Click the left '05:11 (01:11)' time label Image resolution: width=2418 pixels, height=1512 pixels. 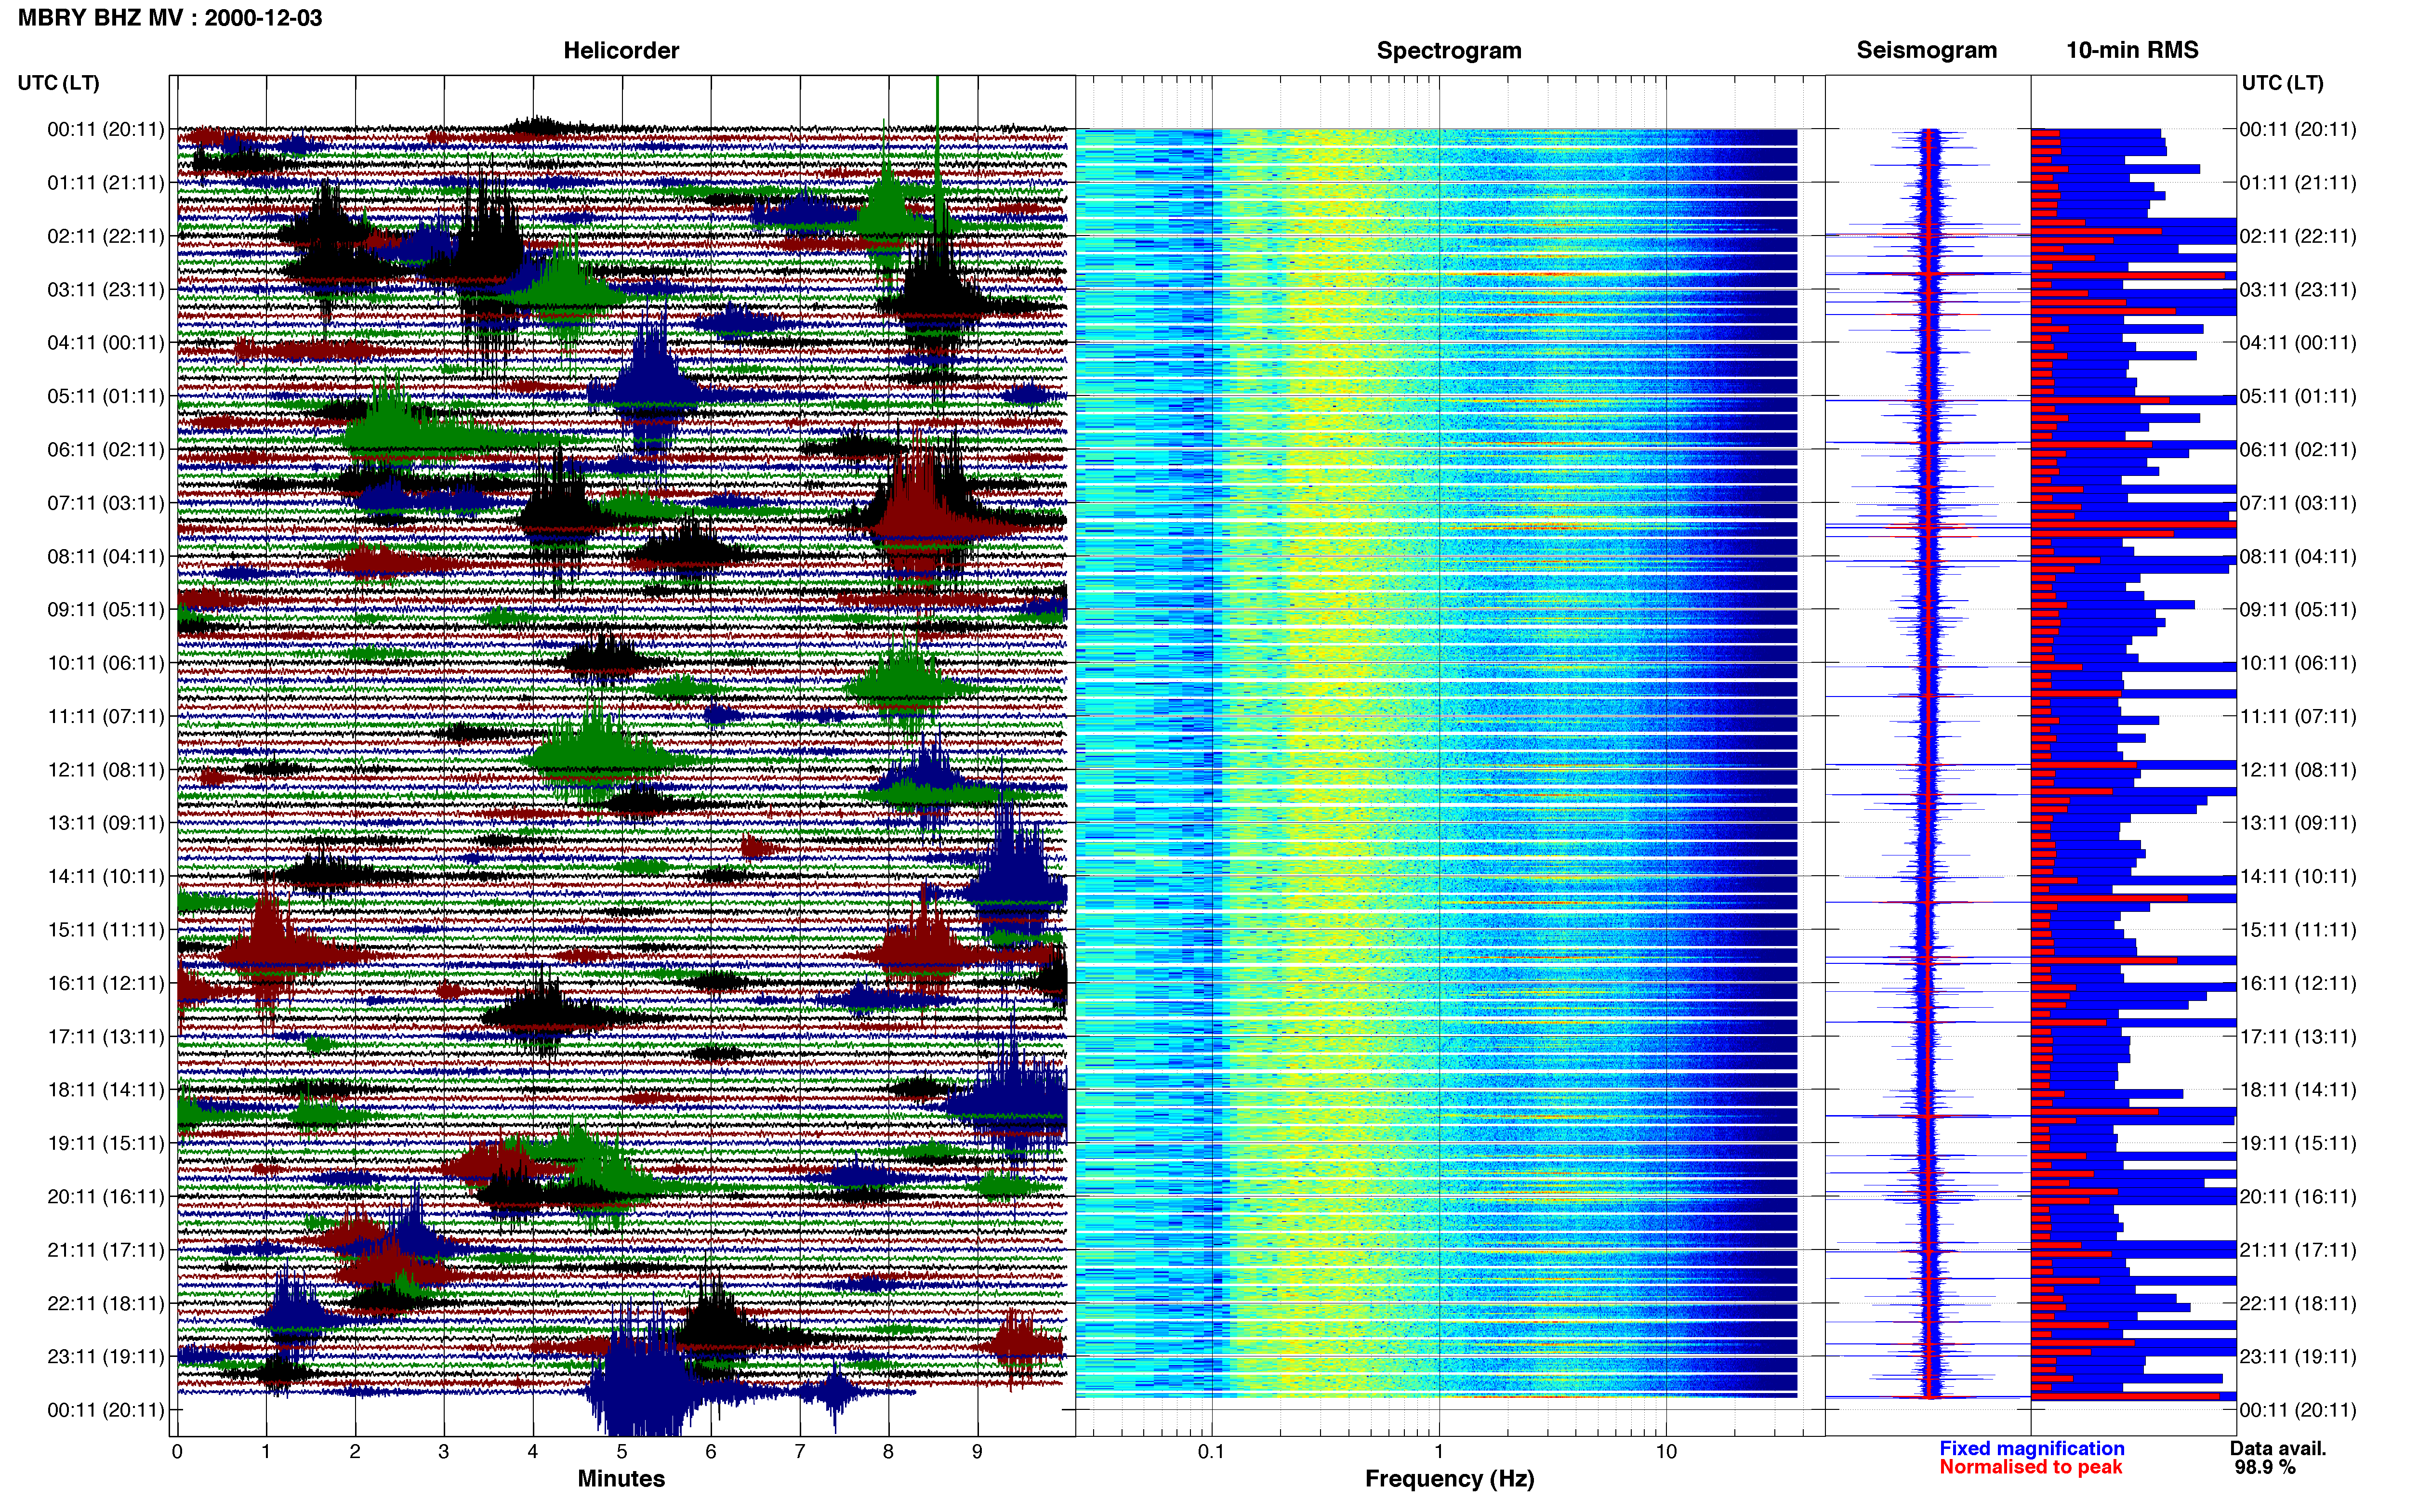[x=106, y=396]
